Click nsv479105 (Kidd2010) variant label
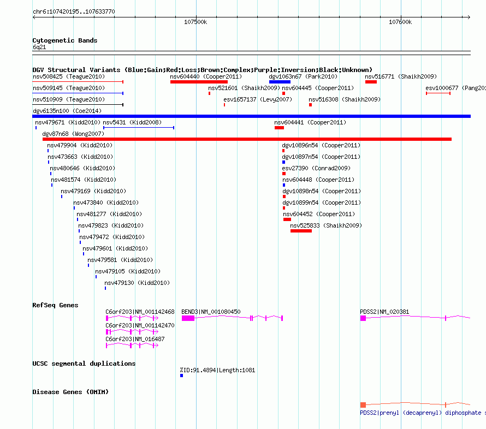The image size is (486, 429). pos(128,271)
